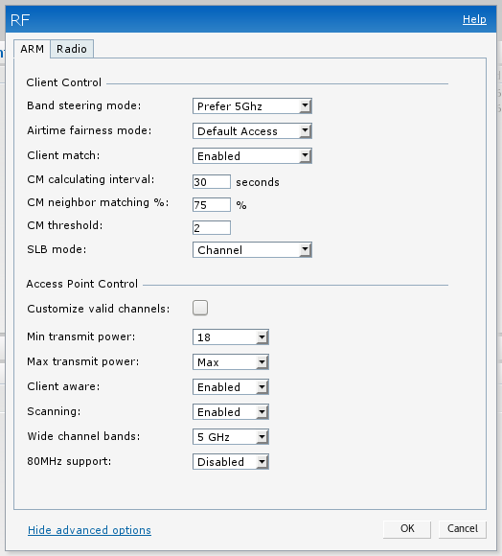Click the CM neighbor matching percent field
Screen dimensions: 502x556
[212, 204]
